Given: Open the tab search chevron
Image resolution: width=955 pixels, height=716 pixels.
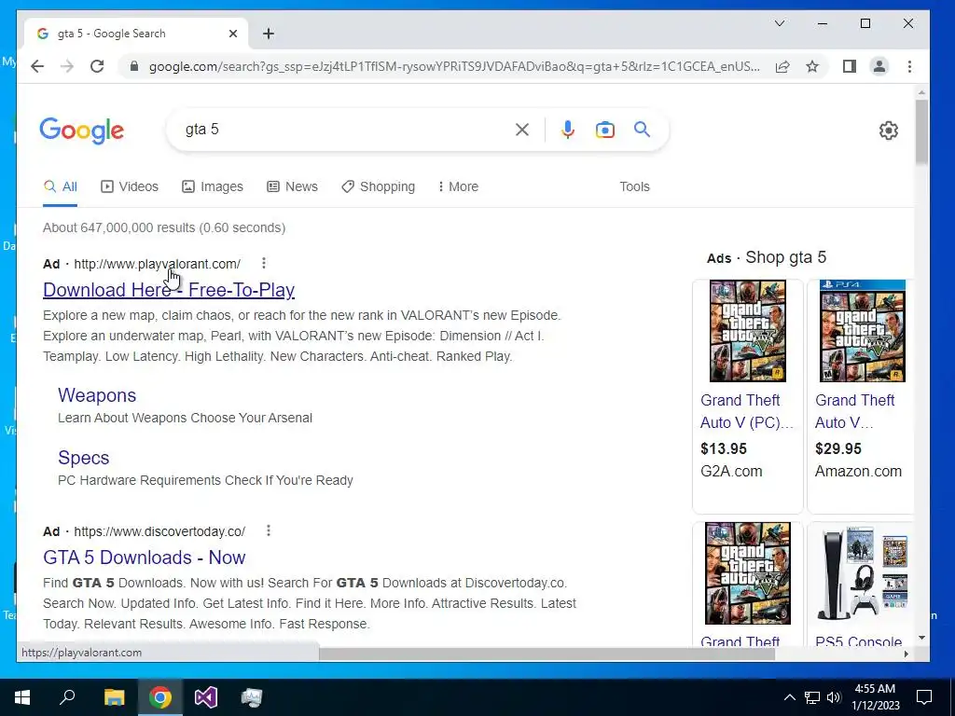Looking at the screenshot, I should point(780,23).
